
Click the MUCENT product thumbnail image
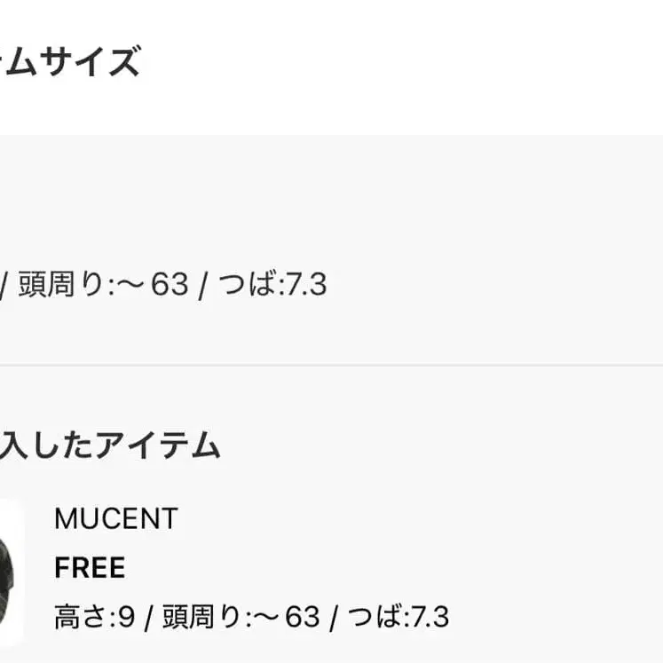tap(11, 570)
